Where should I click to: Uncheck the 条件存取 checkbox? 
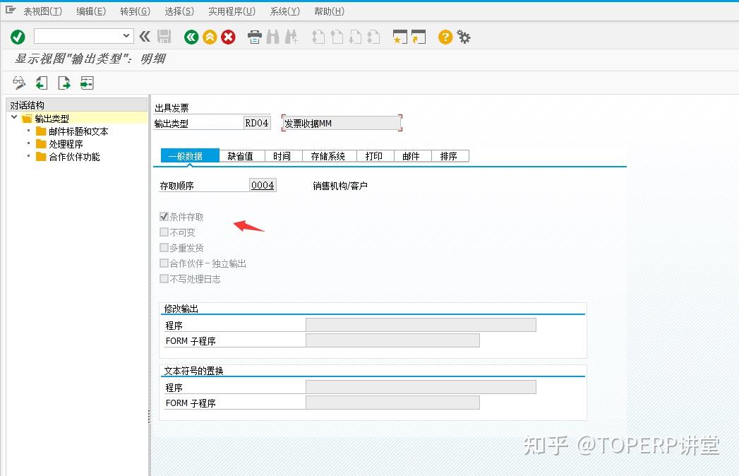[x=164, y=216]
